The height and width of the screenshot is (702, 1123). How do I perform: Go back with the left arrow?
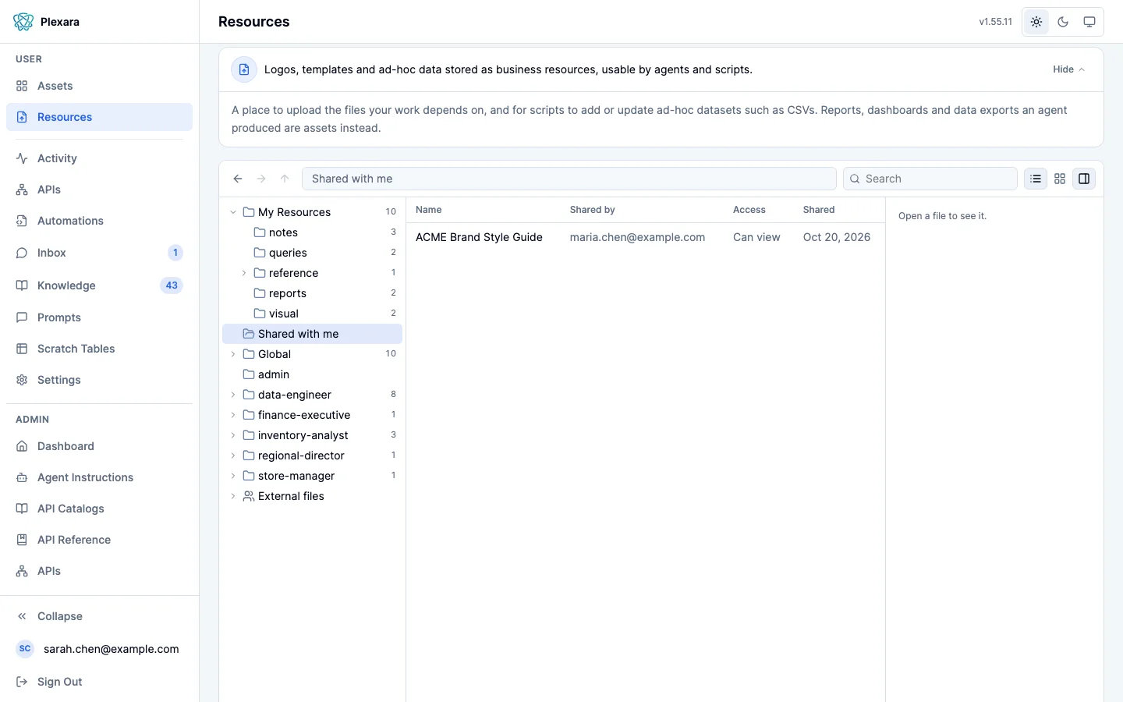pyautogui.click(x=238, y=179)
